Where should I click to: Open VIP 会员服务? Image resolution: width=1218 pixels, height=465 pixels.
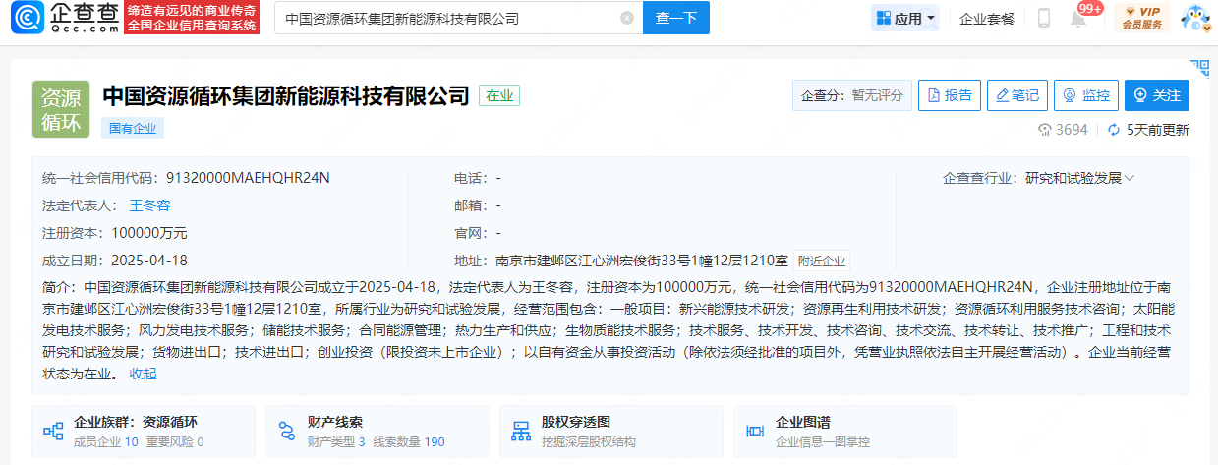[1142, 18]
